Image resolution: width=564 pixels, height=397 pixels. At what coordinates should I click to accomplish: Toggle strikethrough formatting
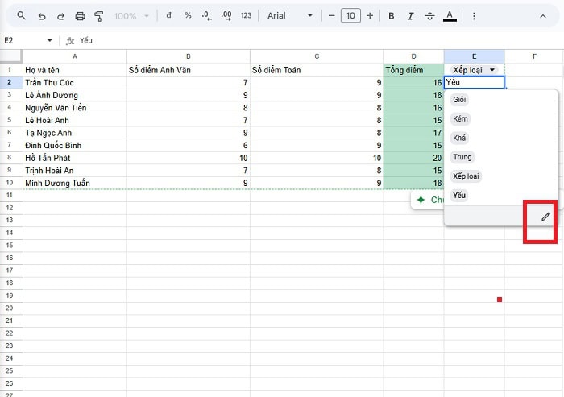[x=429, y=15]
